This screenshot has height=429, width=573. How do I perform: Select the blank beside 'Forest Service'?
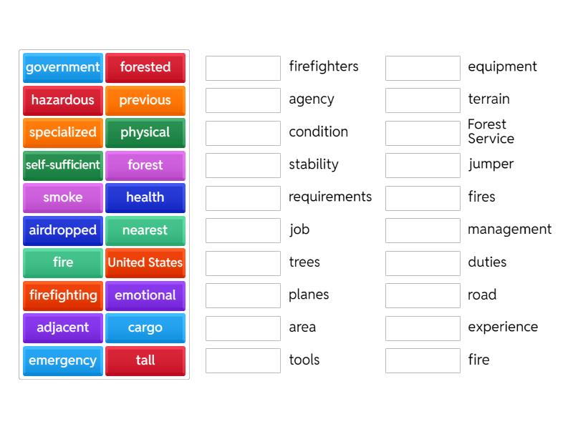(x=423, y=133)
